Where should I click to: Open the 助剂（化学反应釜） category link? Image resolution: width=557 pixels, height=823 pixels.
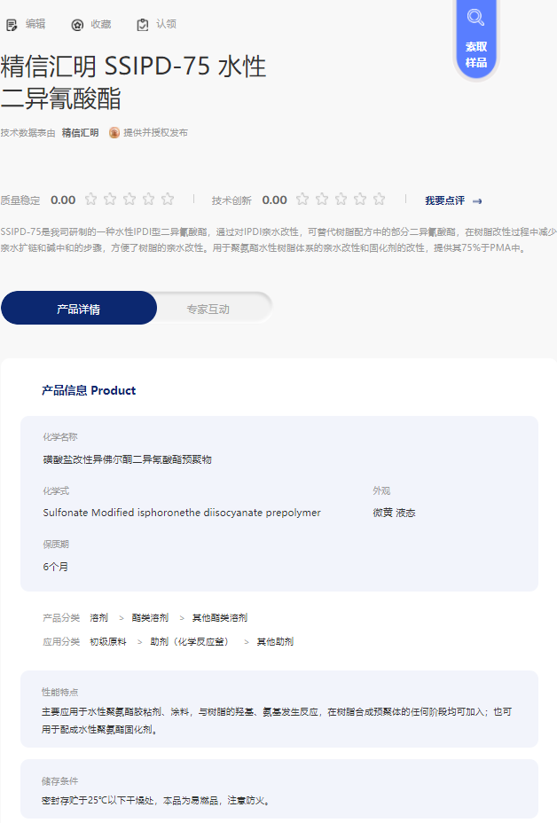pos(191,641)
